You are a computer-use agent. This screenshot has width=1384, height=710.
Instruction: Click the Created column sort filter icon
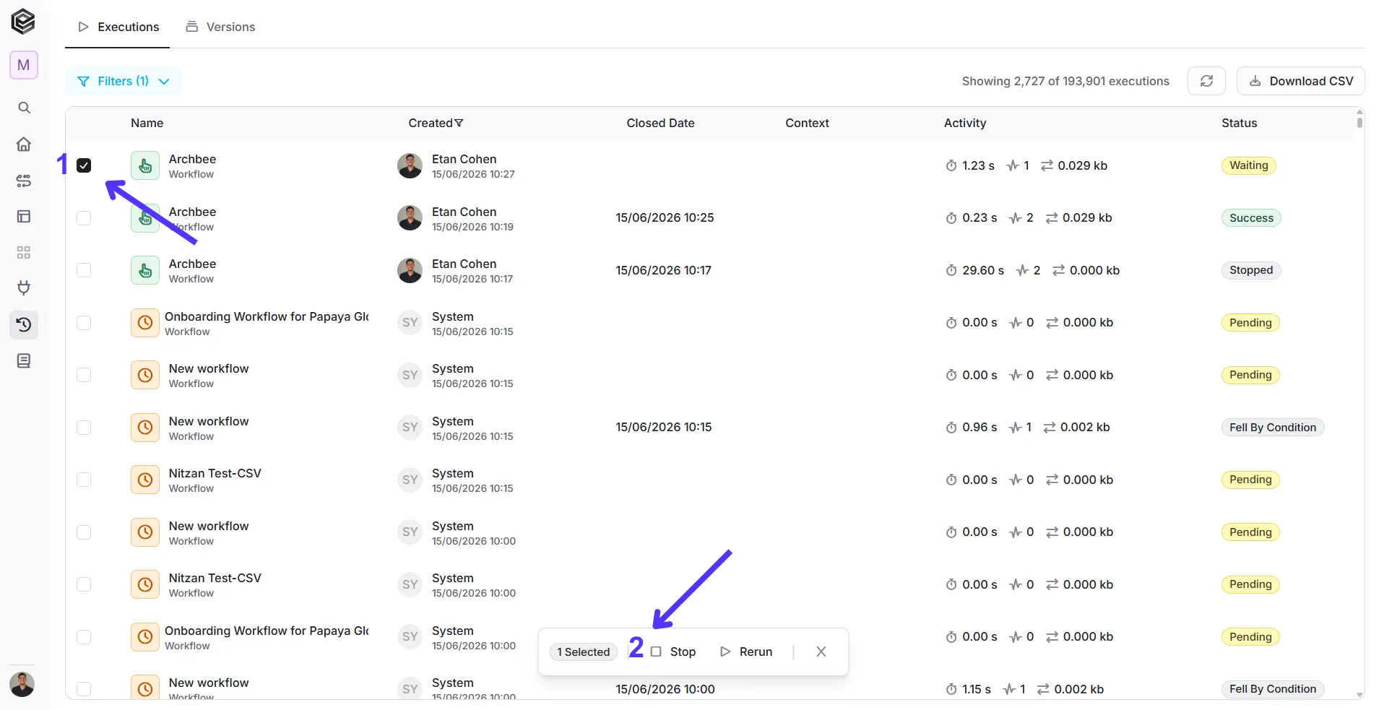(459, 123)
